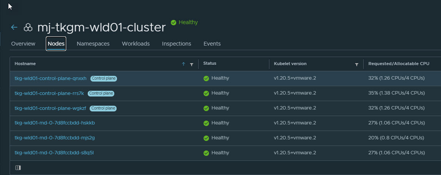This screenshot has width=441, height=175.
Task: Open the Hostname column filter
Action: (x=192, y=64)
